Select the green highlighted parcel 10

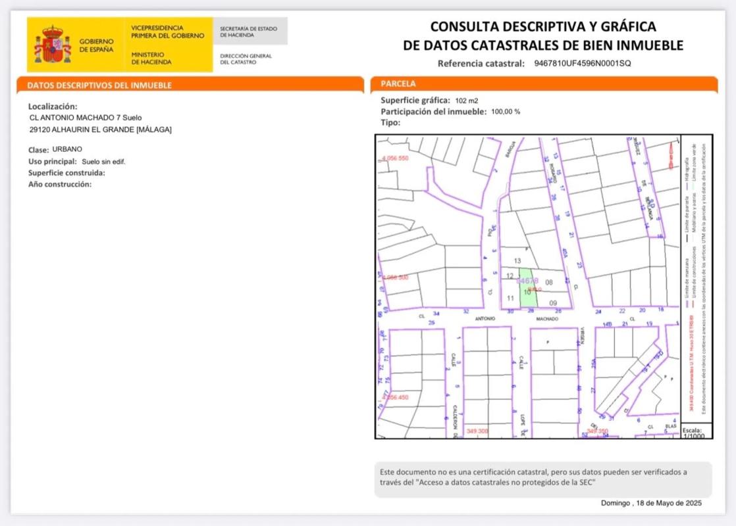(x=527, y=289)
